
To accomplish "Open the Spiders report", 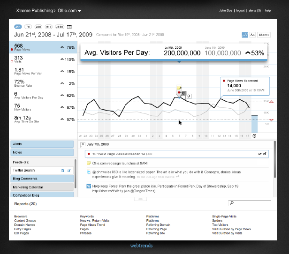I will pyautogui.click(x=217, y=221).
